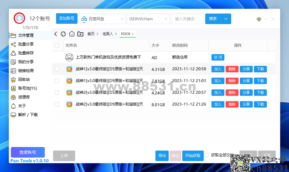Viewport: 289px width, 172px height.
Task: Click archive icon of 战神2 D5 file
Action: point(69,93)
